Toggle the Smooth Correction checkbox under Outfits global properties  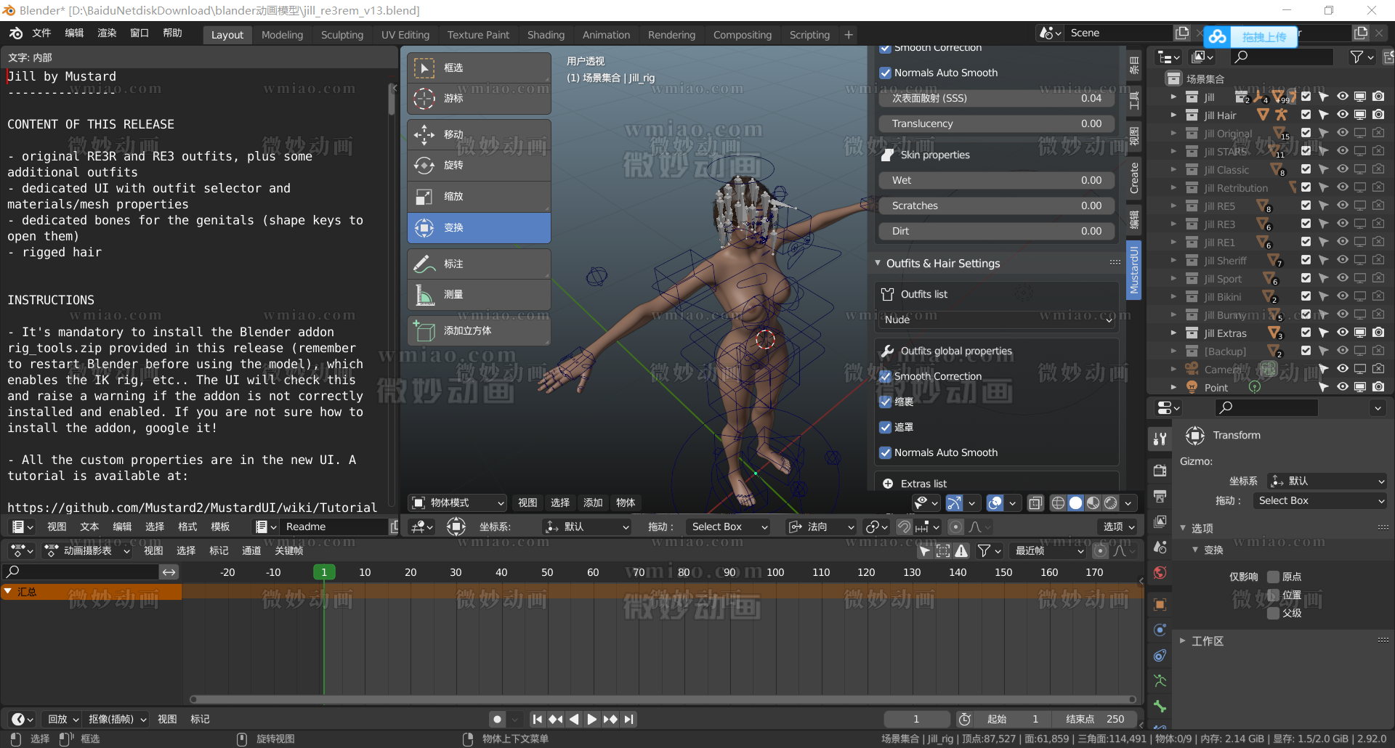885,376
